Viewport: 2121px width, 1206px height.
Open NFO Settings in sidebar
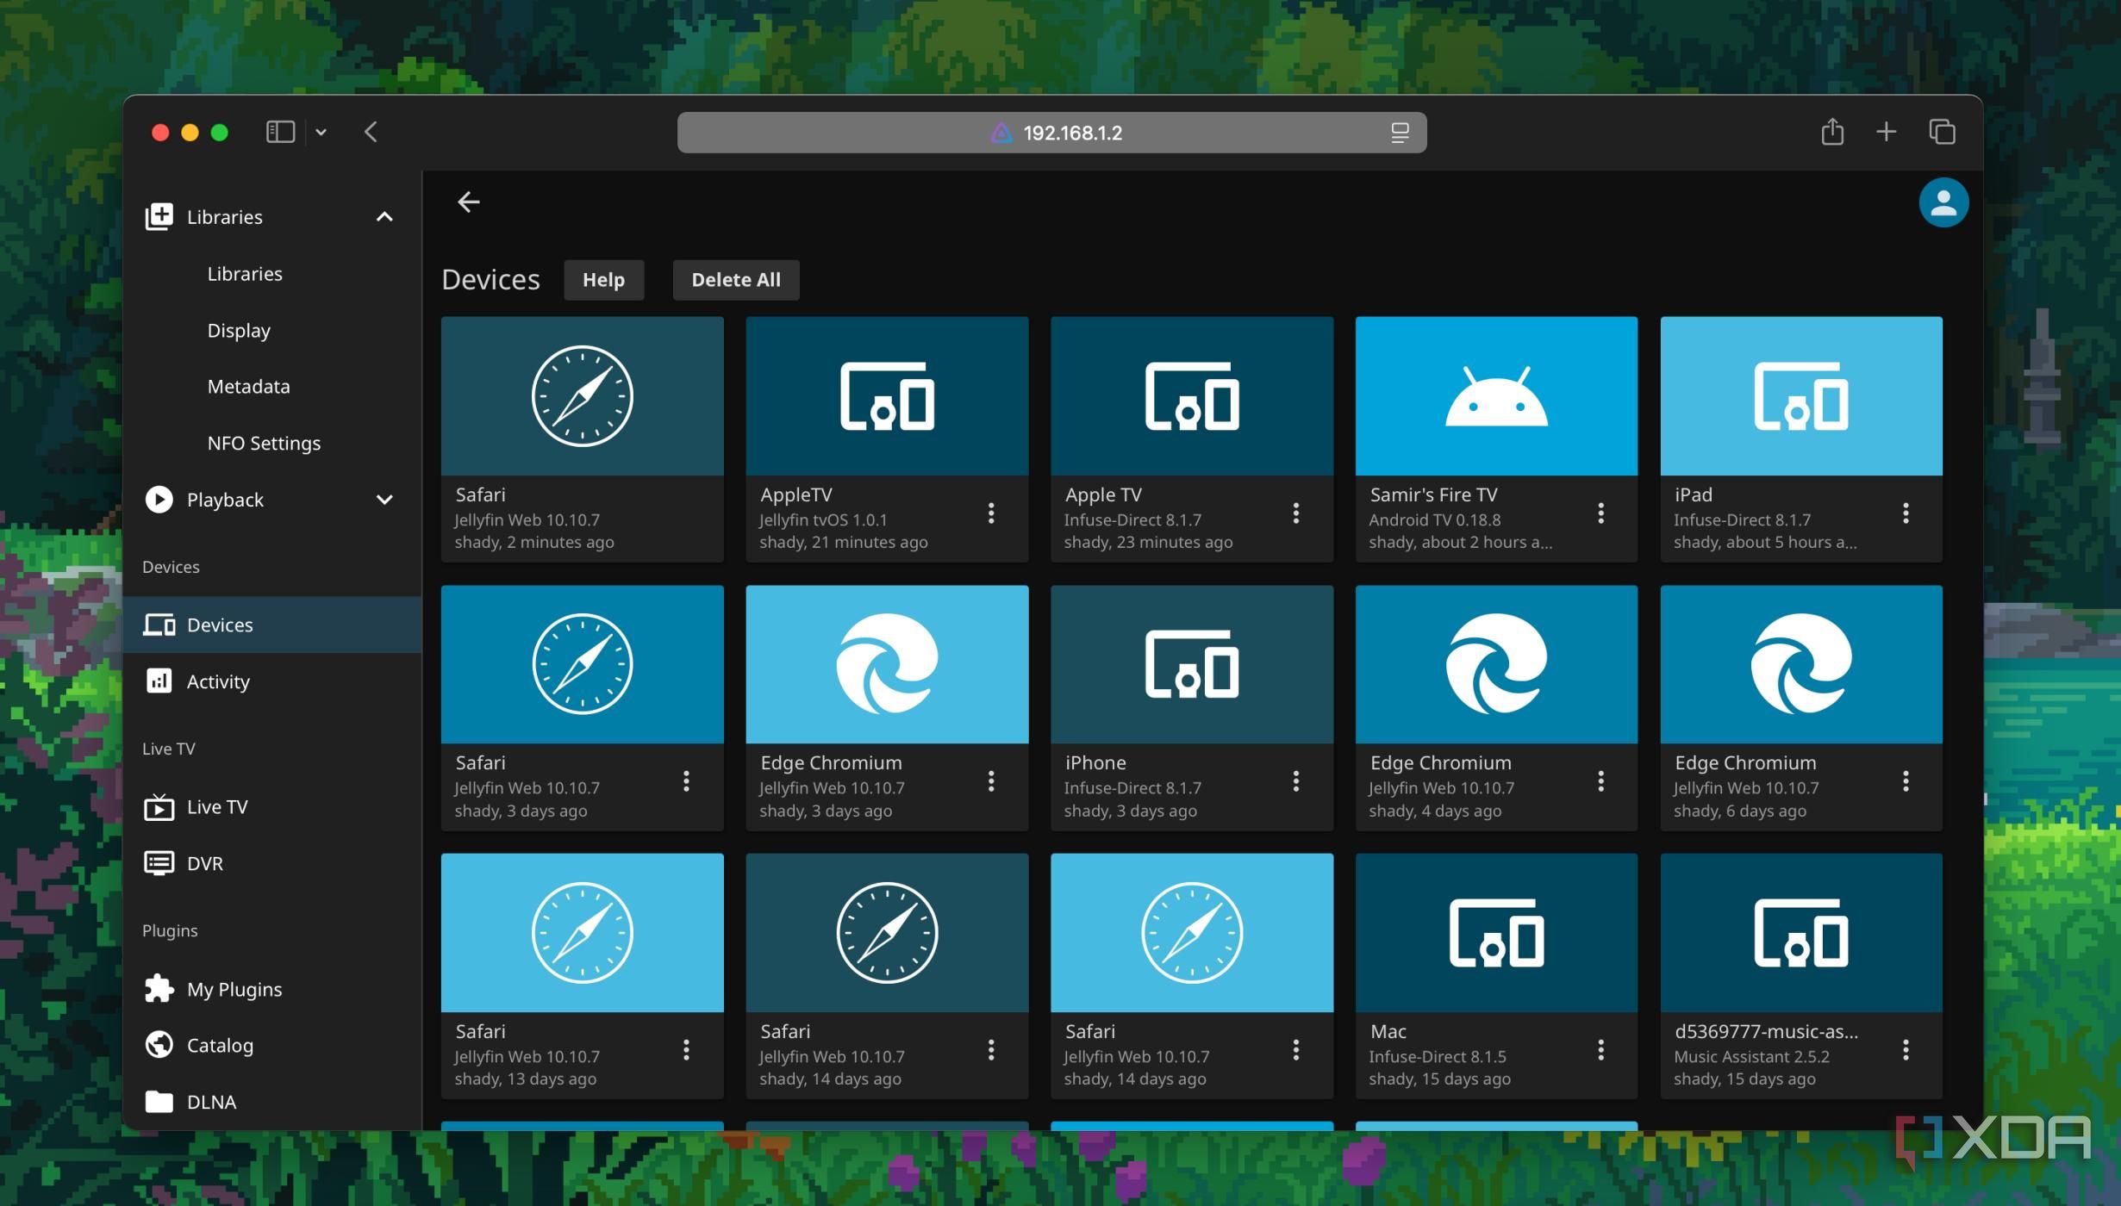[x=264, y=443]
